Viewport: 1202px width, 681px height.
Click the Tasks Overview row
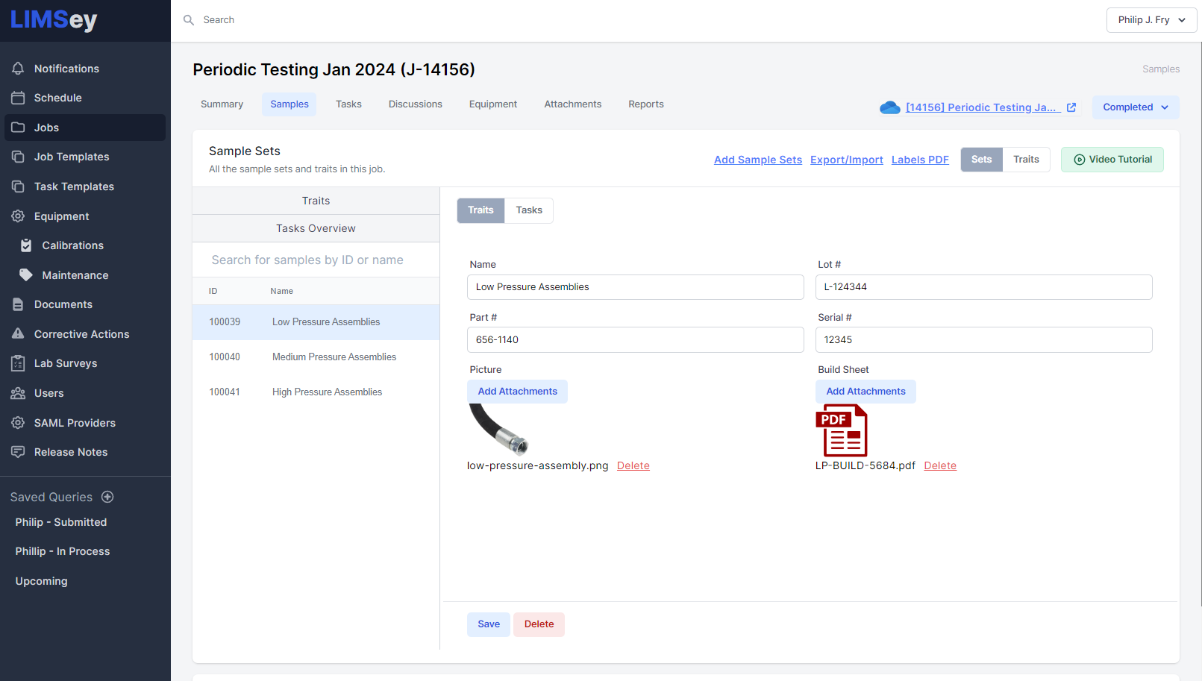pyautogui.click(x=316, y=228)
